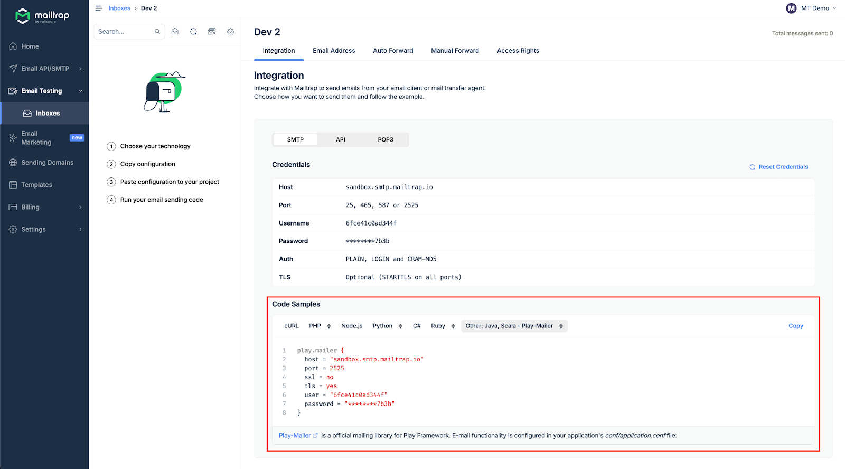
Task: Expand the Billing chevron
Action: pos(81,207)
